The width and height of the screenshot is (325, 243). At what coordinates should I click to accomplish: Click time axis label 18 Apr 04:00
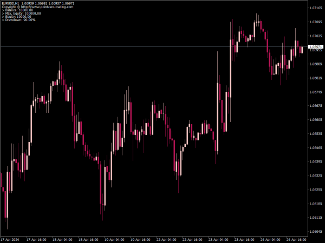click(62, 240)
